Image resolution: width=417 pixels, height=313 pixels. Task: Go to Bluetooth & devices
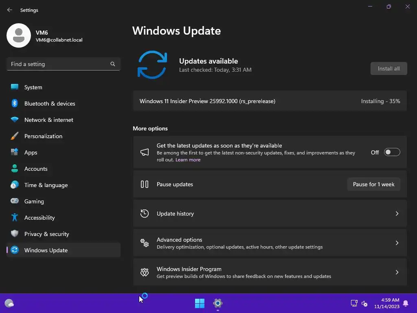63,104
